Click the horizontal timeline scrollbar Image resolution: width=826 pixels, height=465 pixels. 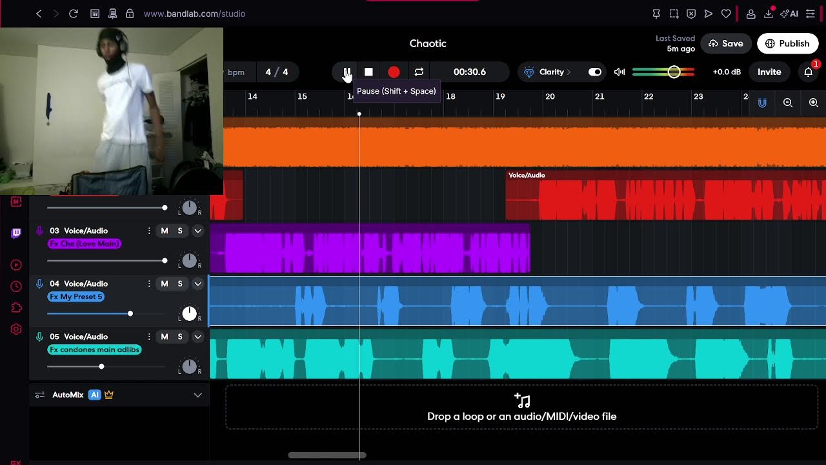pyautogui.click(x=327, y=455)
